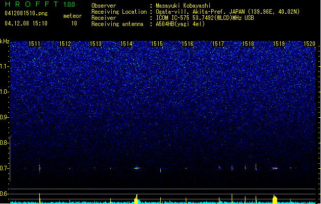The image size is (321, 204).
Task: Click the meteor echo just after 1511
Action: pyautogui.click(x=40, y=168)
